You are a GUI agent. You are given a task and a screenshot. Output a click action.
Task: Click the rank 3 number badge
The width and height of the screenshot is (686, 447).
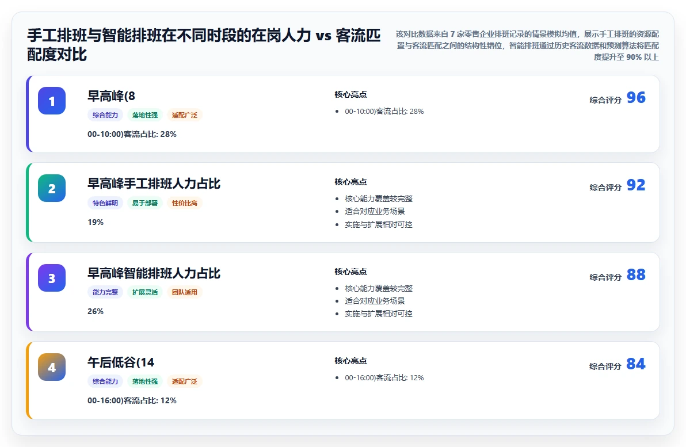(x=52, y=278)
